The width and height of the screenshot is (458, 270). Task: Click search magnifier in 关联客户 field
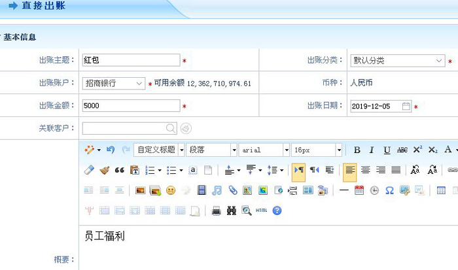[170, 128]
